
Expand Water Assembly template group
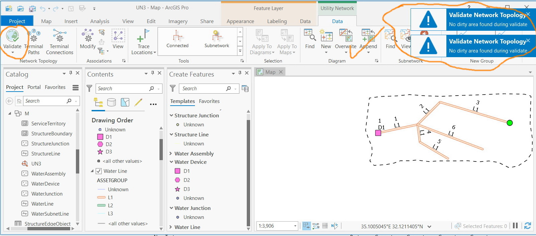pos(171,153)
